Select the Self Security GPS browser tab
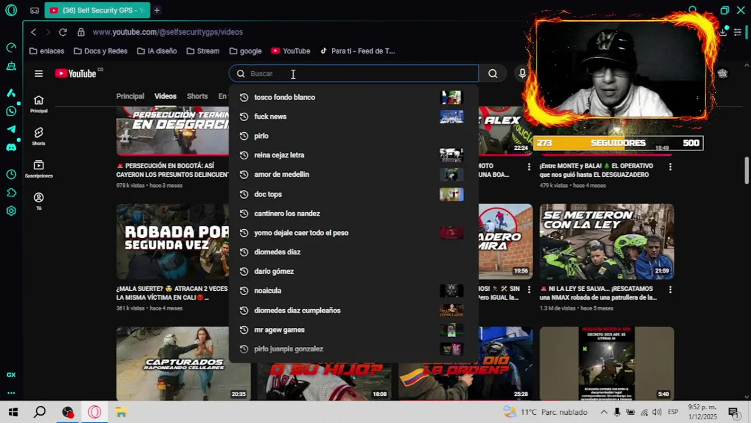751x423 pixels. [97, 10]
